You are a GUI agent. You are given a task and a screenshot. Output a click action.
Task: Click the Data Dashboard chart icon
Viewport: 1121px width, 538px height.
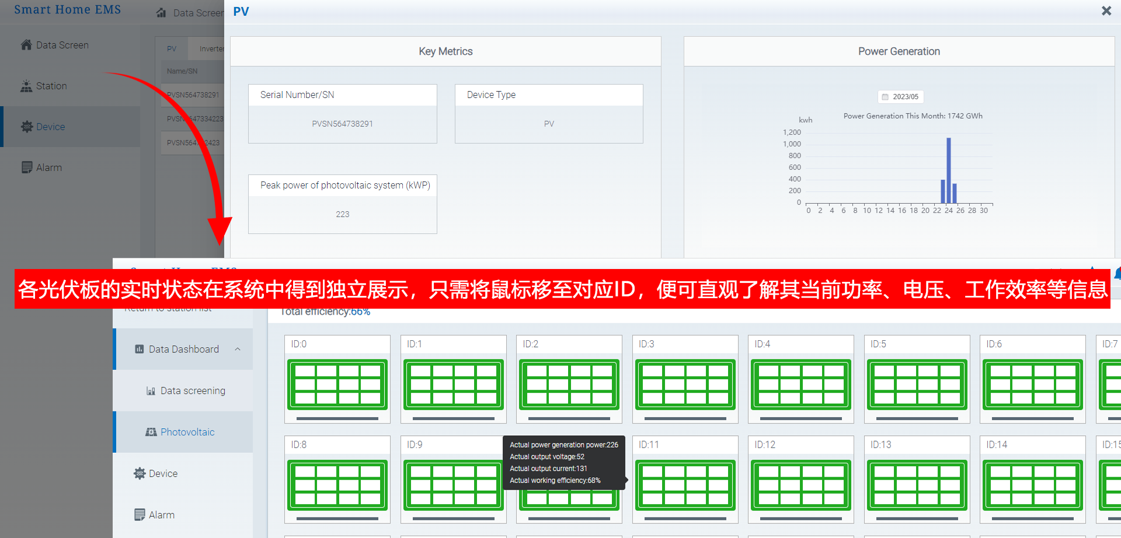[x=140, y=349]
